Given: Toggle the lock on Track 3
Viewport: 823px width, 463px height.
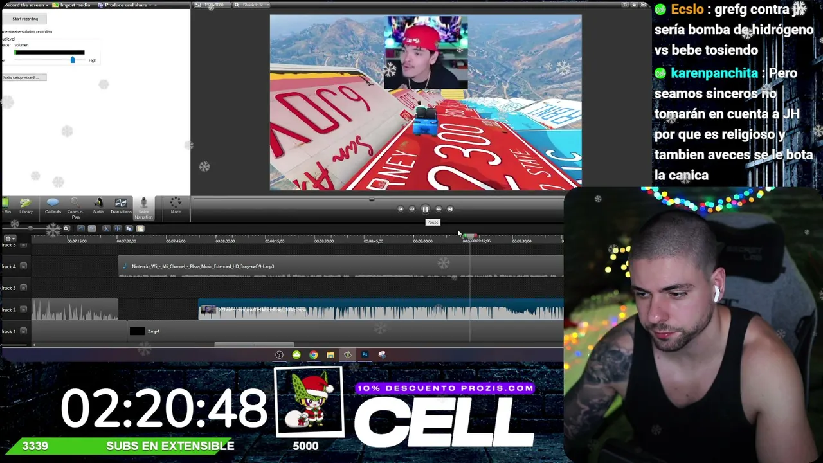Looking at the screenshot, I should 23,288.
